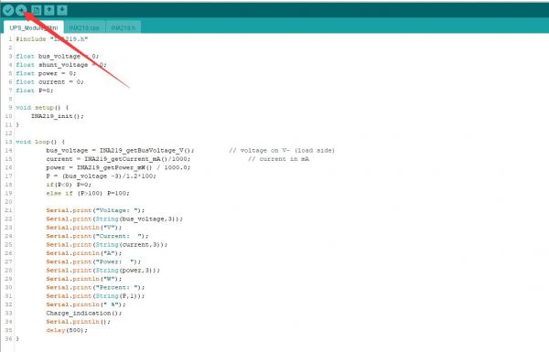
Task: Click the Charge_indication(); line
Action: coord(83,314)
